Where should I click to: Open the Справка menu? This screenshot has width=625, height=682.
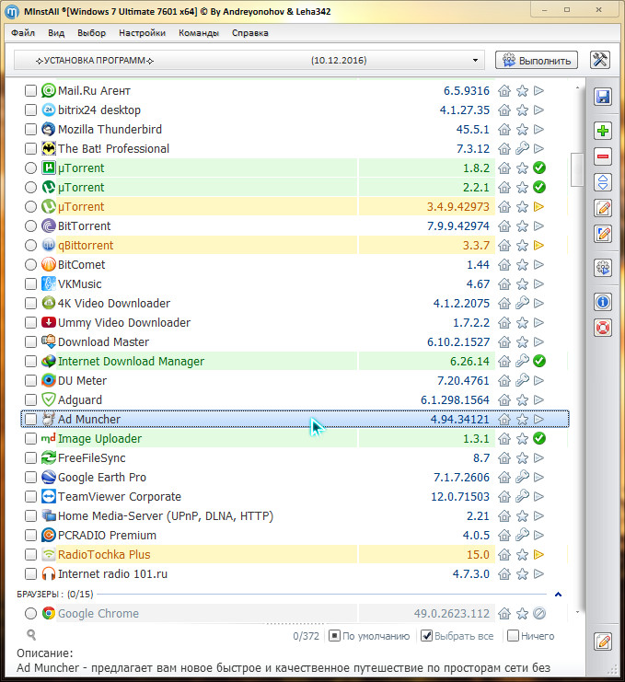click(250, 32)
